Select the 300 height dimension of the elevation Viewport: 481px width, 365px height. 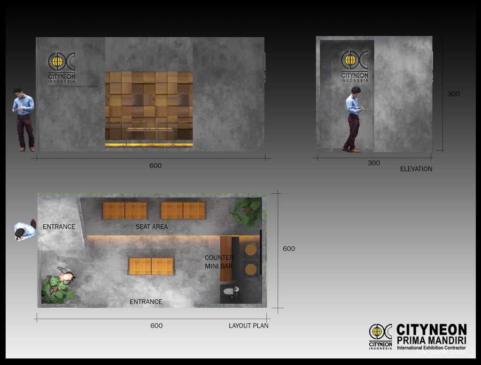453,94
